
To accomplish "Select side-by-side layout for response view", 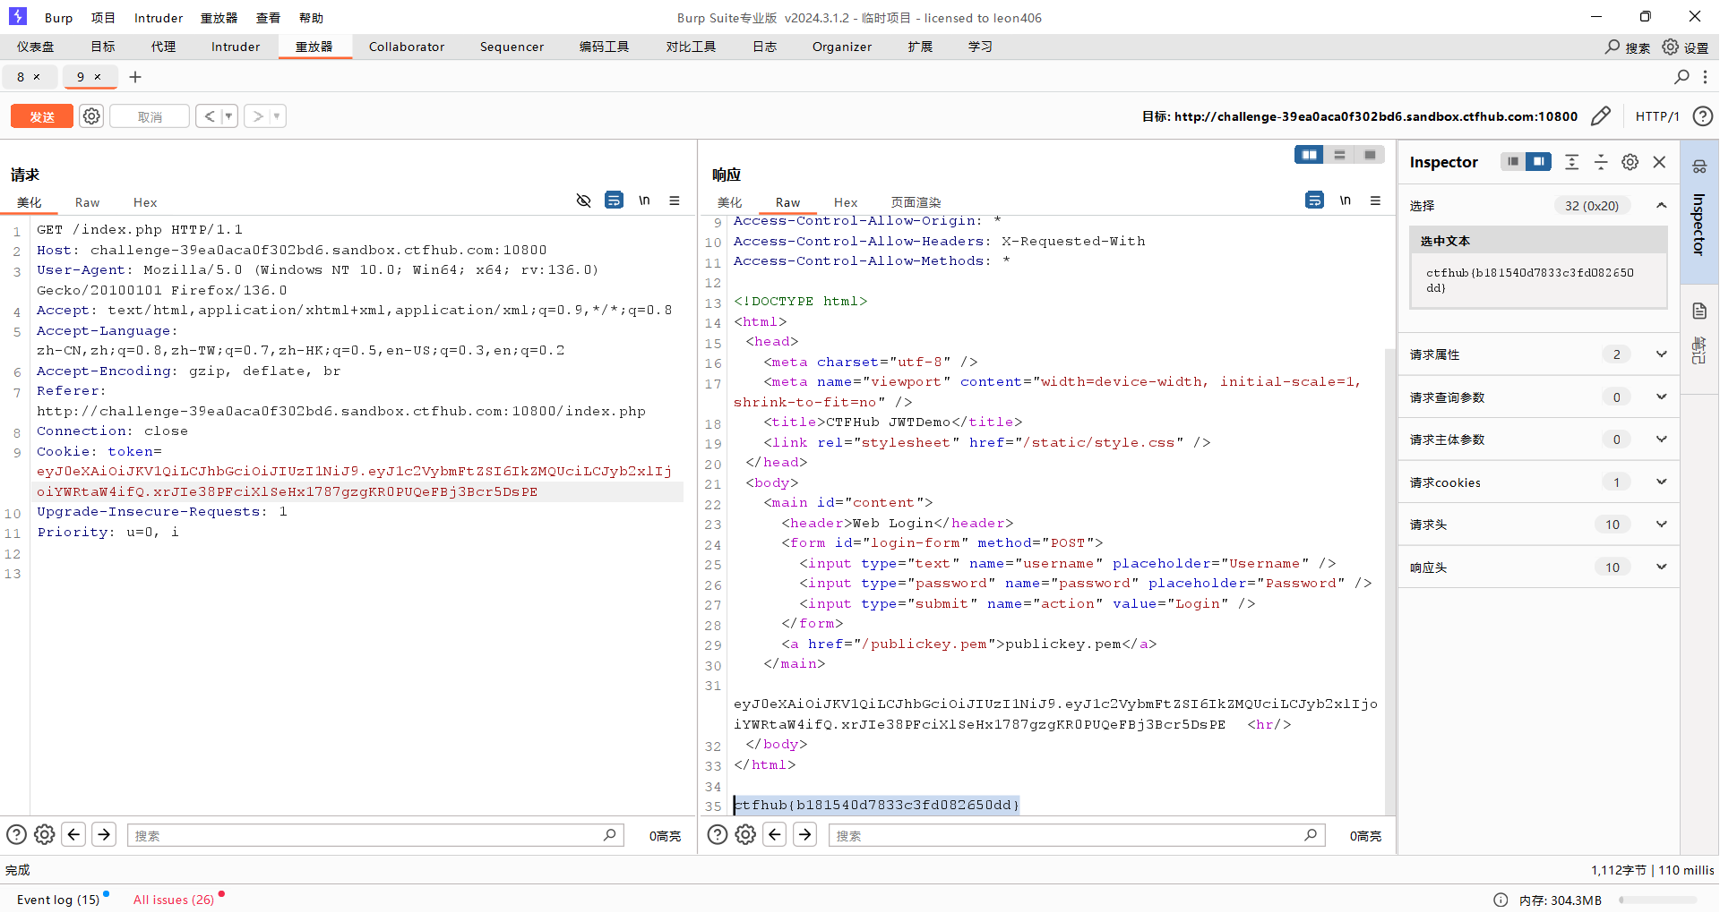I will [x=1309, y=155].
